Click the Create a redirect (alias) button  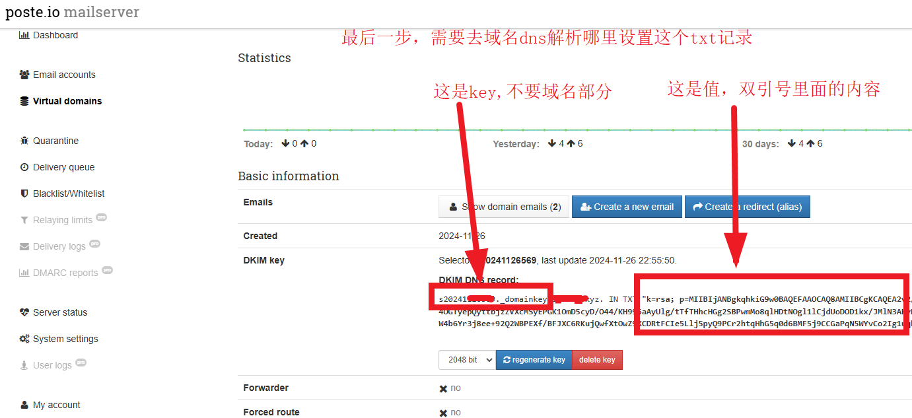(x=747, y=207)
